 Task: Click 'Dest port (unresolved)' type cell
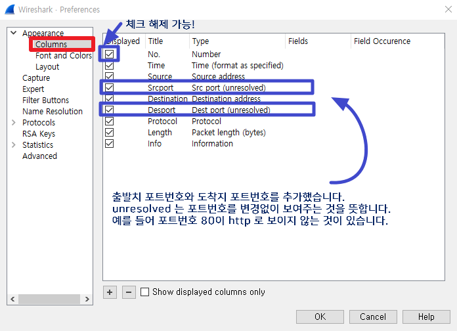(x=231, y=110)
